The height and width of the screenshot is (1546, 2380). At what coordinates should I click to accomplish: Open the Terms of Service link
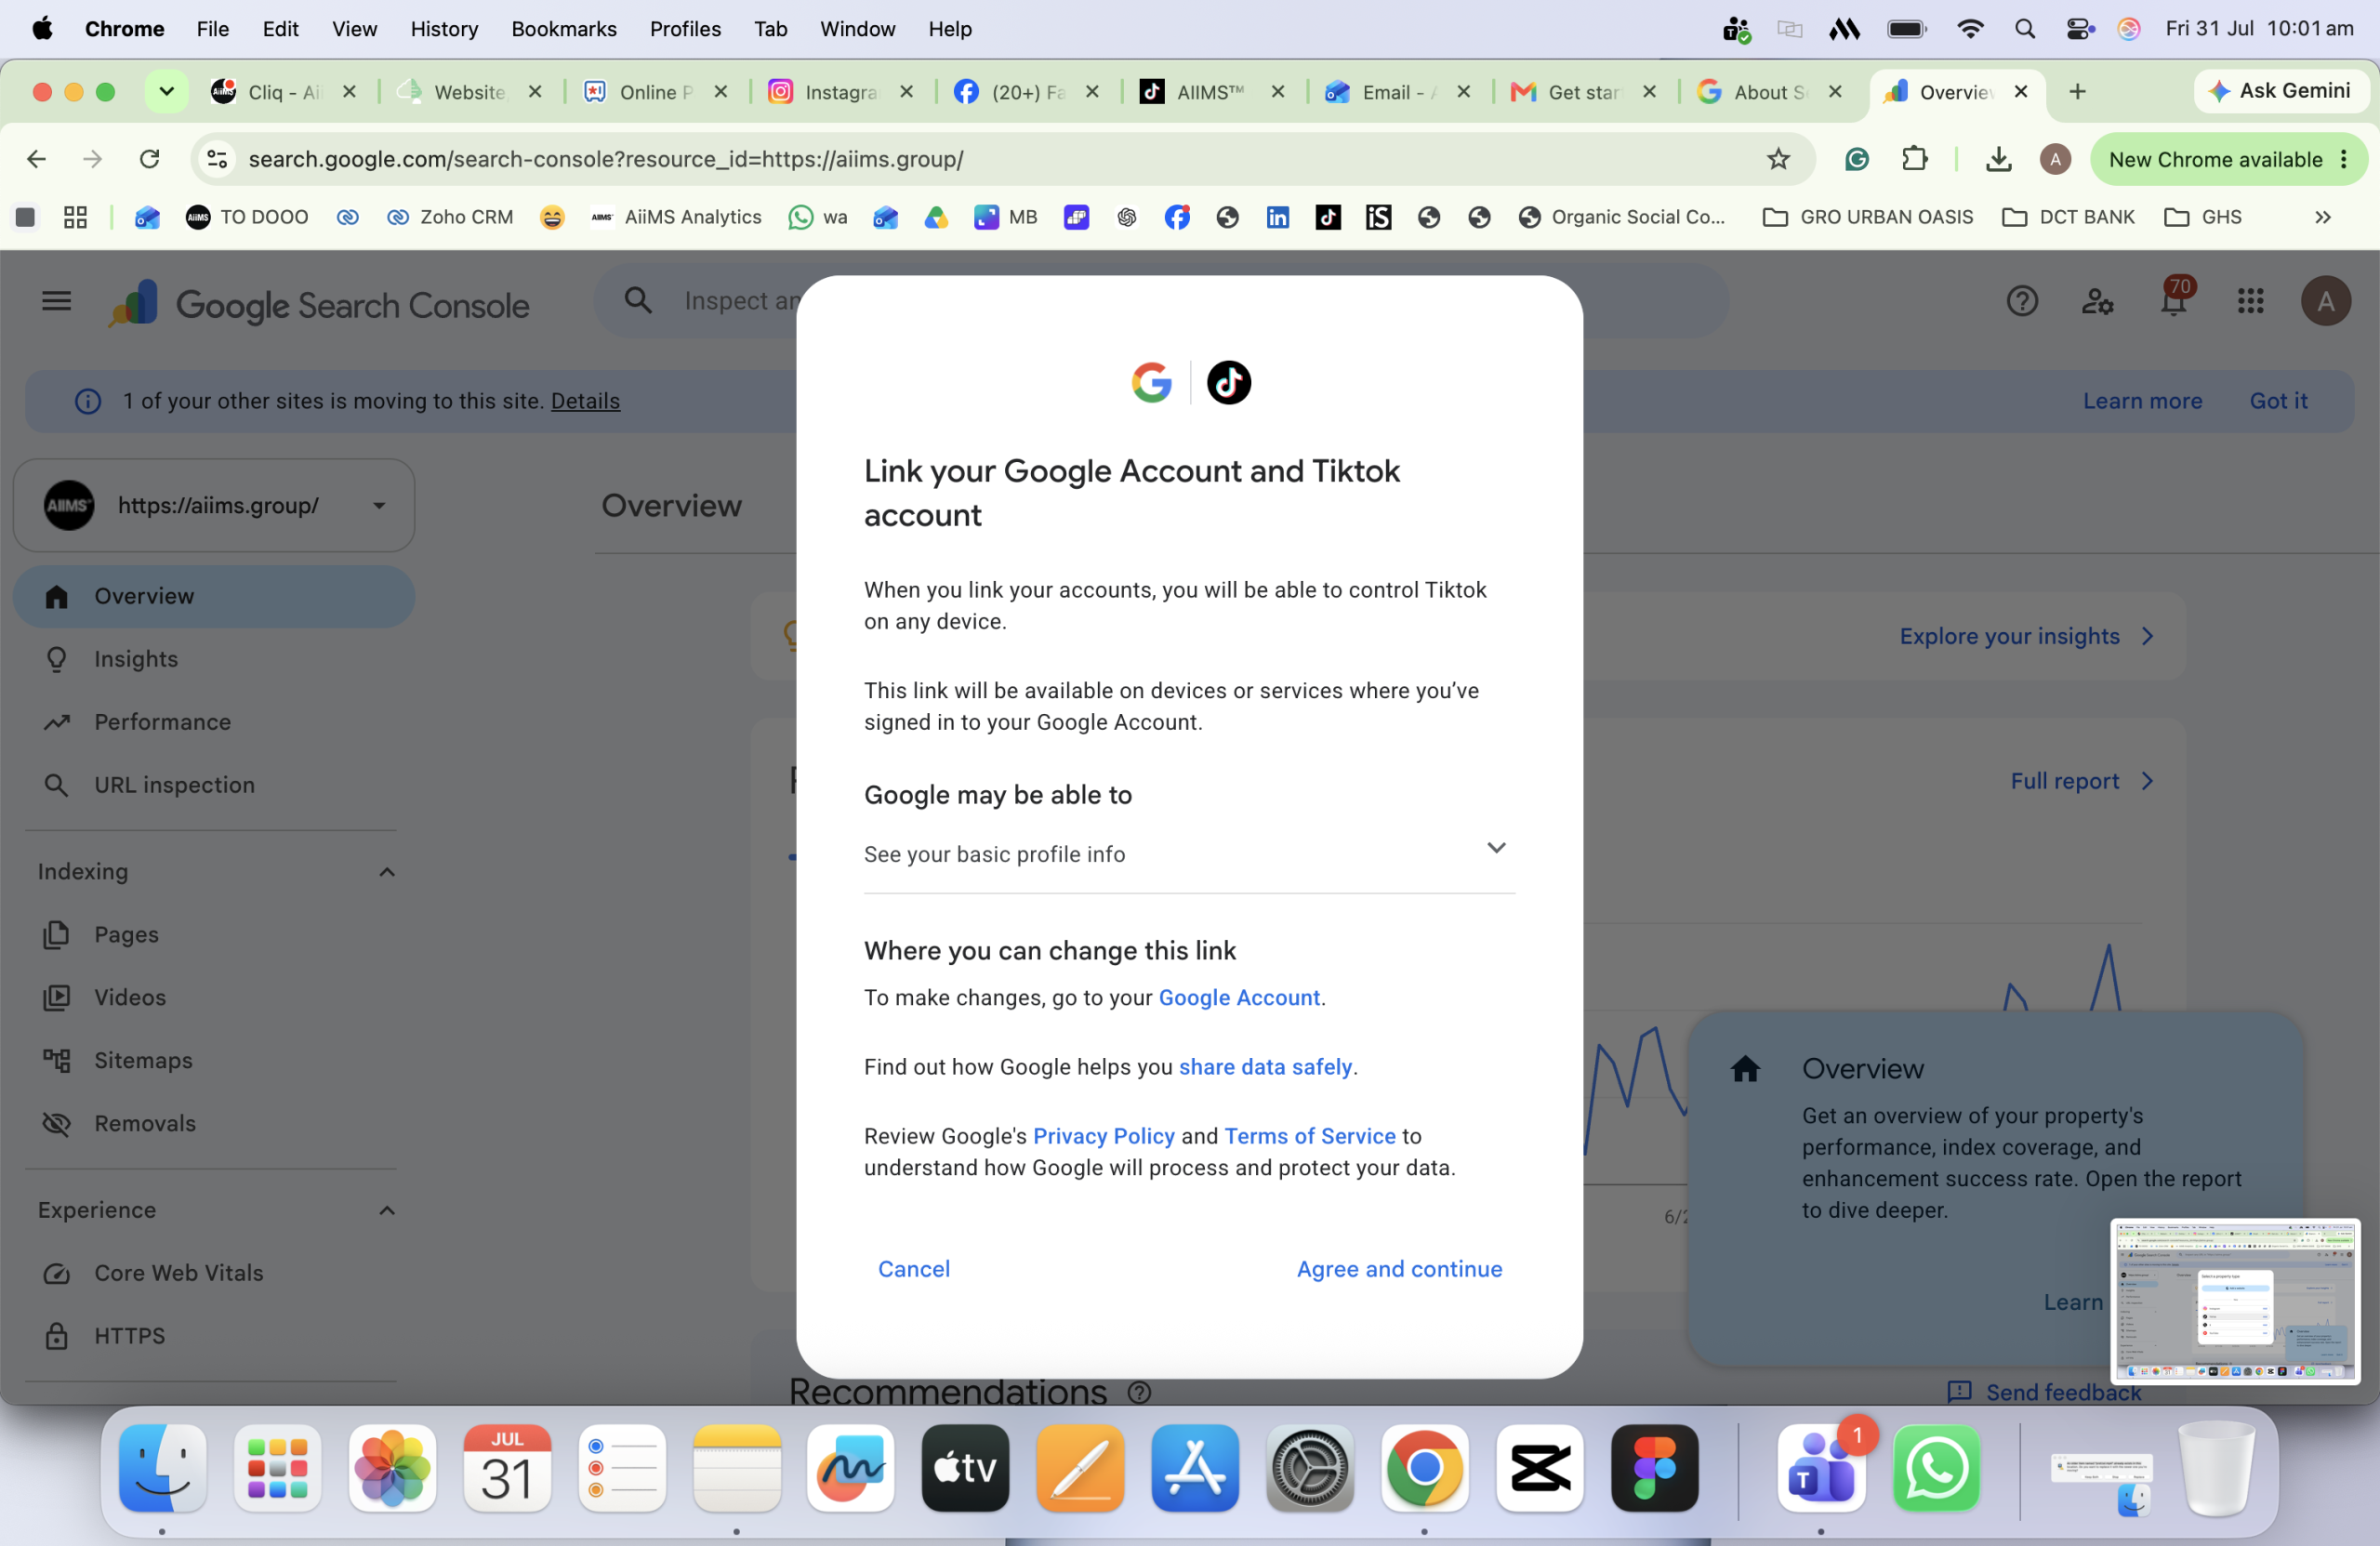(1309, 1135)
